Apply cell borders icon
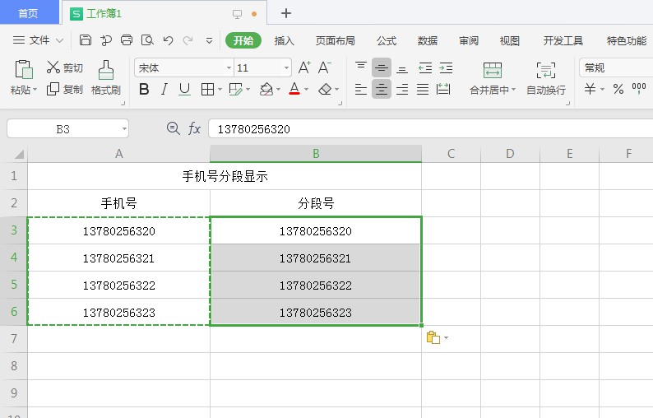The height and width of the screenshot is (418, 653). click(207, 89)
